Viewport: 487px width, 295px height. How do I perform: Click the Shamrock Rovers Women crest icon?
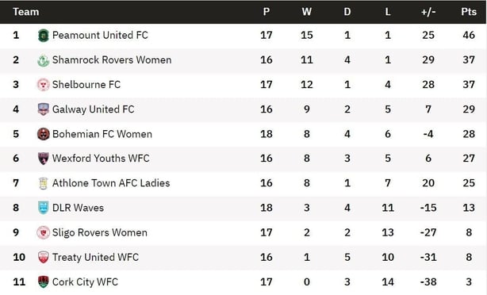(43, 60)
